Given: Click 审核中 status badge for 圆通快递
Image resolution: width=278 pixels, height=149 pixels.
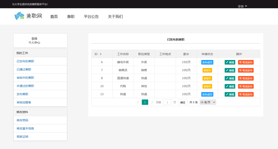Looking at the screenshot, I should click(207, 78).
